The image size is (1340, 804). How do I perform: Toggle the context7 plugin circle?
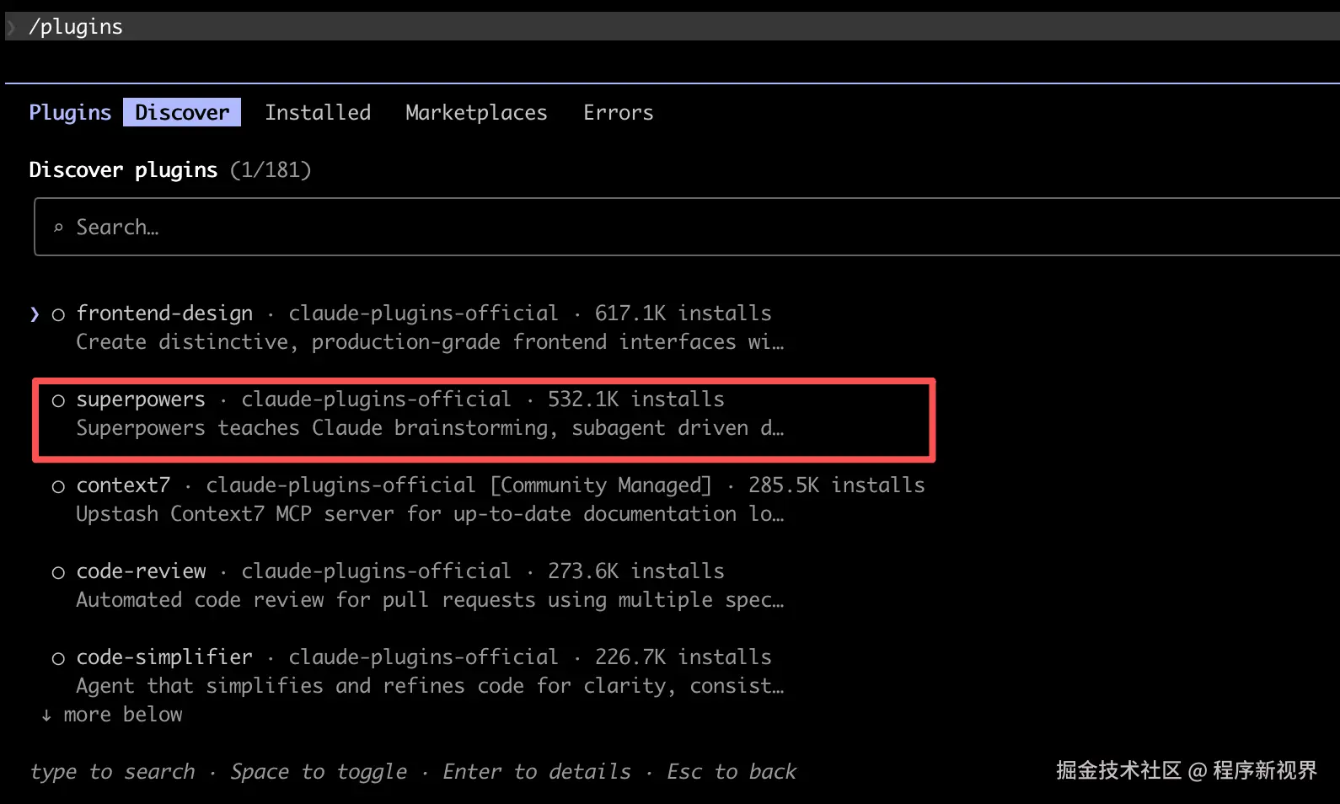click(58, 486)
